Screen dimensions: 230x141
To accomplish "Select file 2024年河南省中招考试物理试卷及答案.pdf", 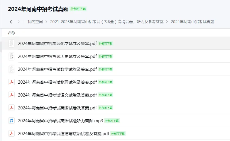I will tap(58, 82).
